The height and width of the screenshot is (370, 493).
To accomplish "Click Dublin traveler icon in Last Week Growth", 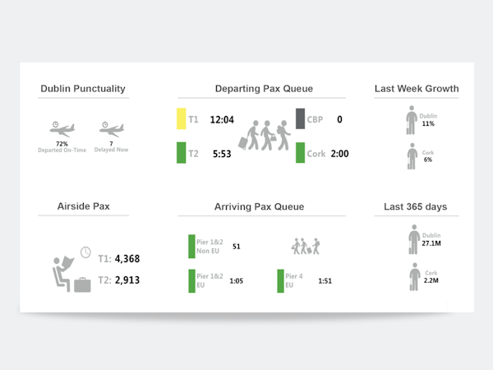I will 411,120.
